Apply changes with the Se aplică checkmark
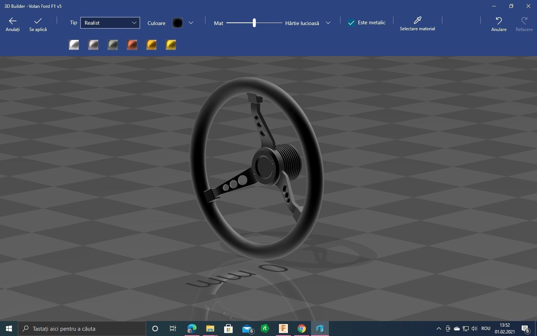 click(x=38, y=24)
